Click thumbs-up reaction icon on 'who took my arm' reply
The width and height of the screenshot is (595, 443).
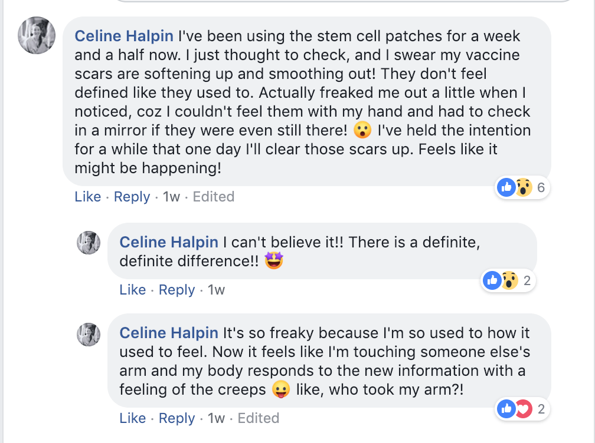click(x=506, y=408)
